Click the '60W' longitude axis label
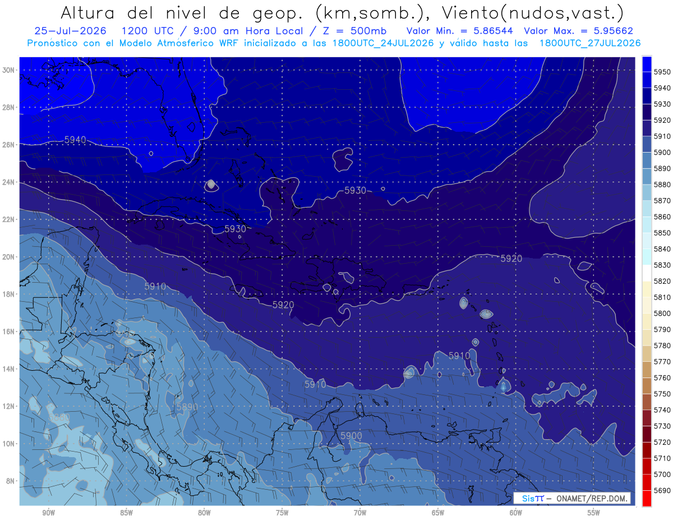Viewport: 673px width, 520px height. click(516, 513)
